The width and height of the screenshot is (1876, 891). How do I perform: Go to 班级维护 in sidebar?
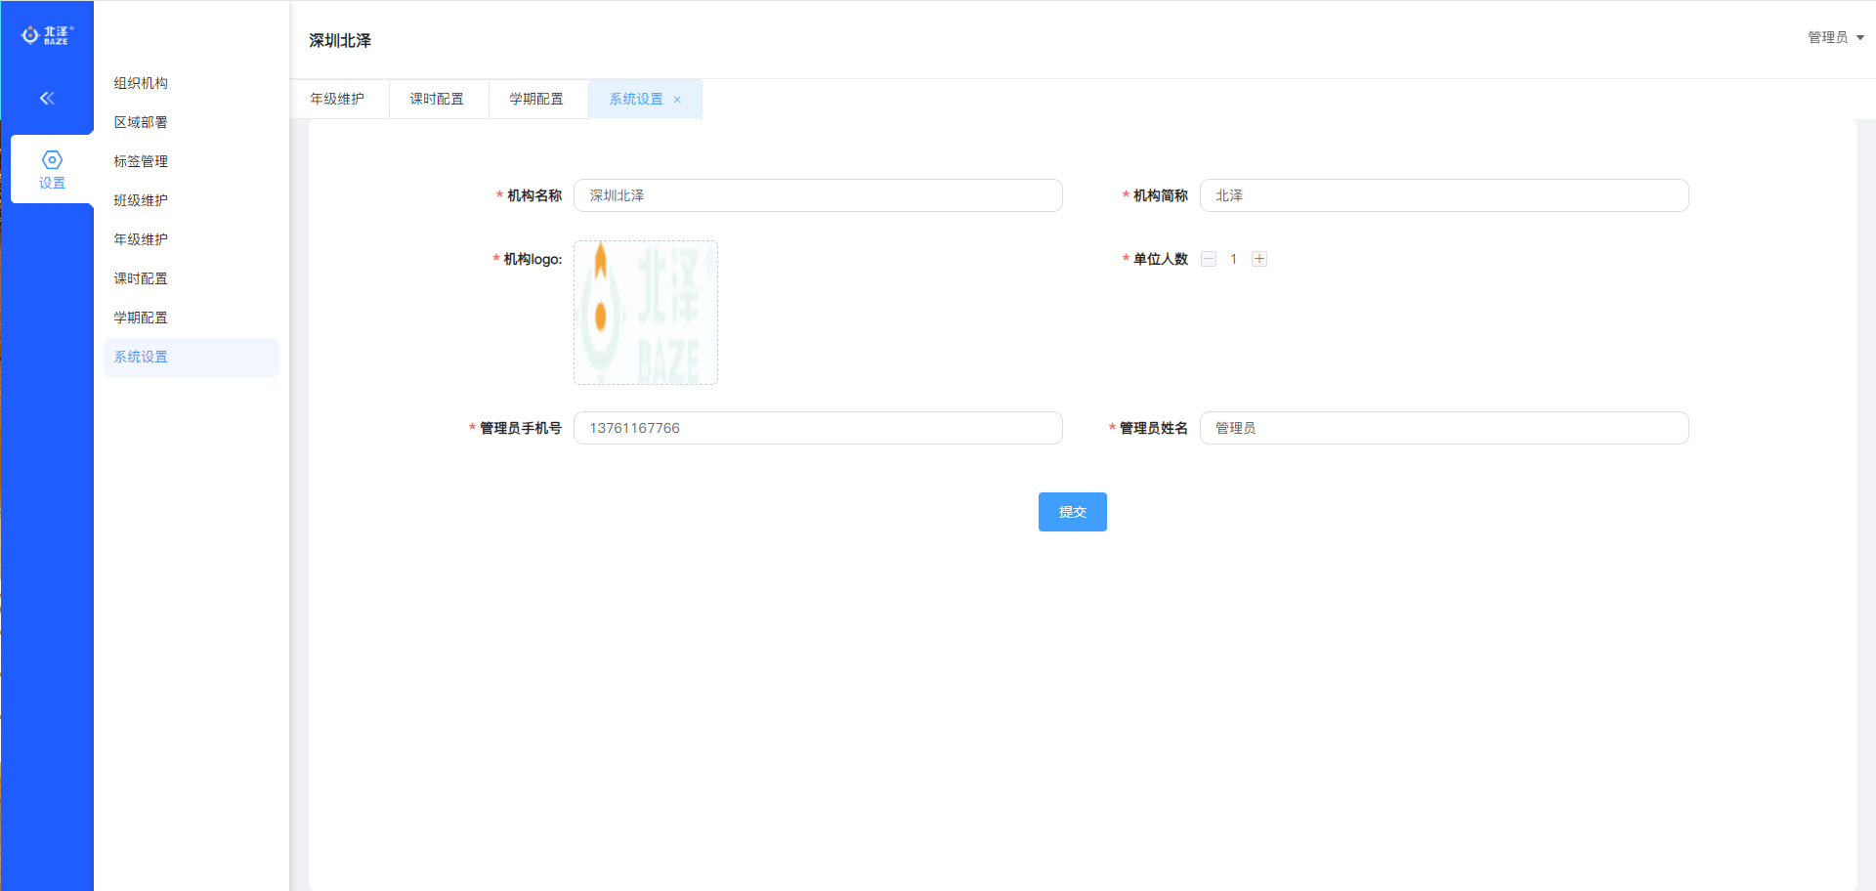pyautogui.click(x=141, y=200)
